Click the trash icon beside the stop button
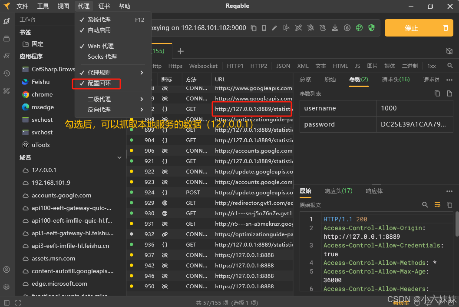 pyautogui.click(x=446, y=27)
